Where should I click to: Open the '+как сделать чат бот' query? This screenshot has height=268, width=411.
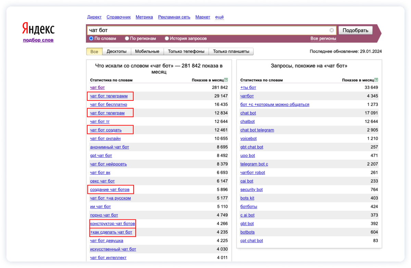tap(111, 232)
